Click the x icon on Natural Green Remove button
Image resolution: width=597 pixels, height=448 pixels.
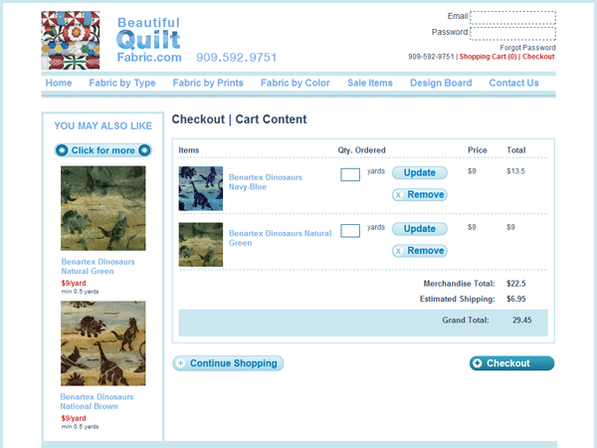click(398, 251)
